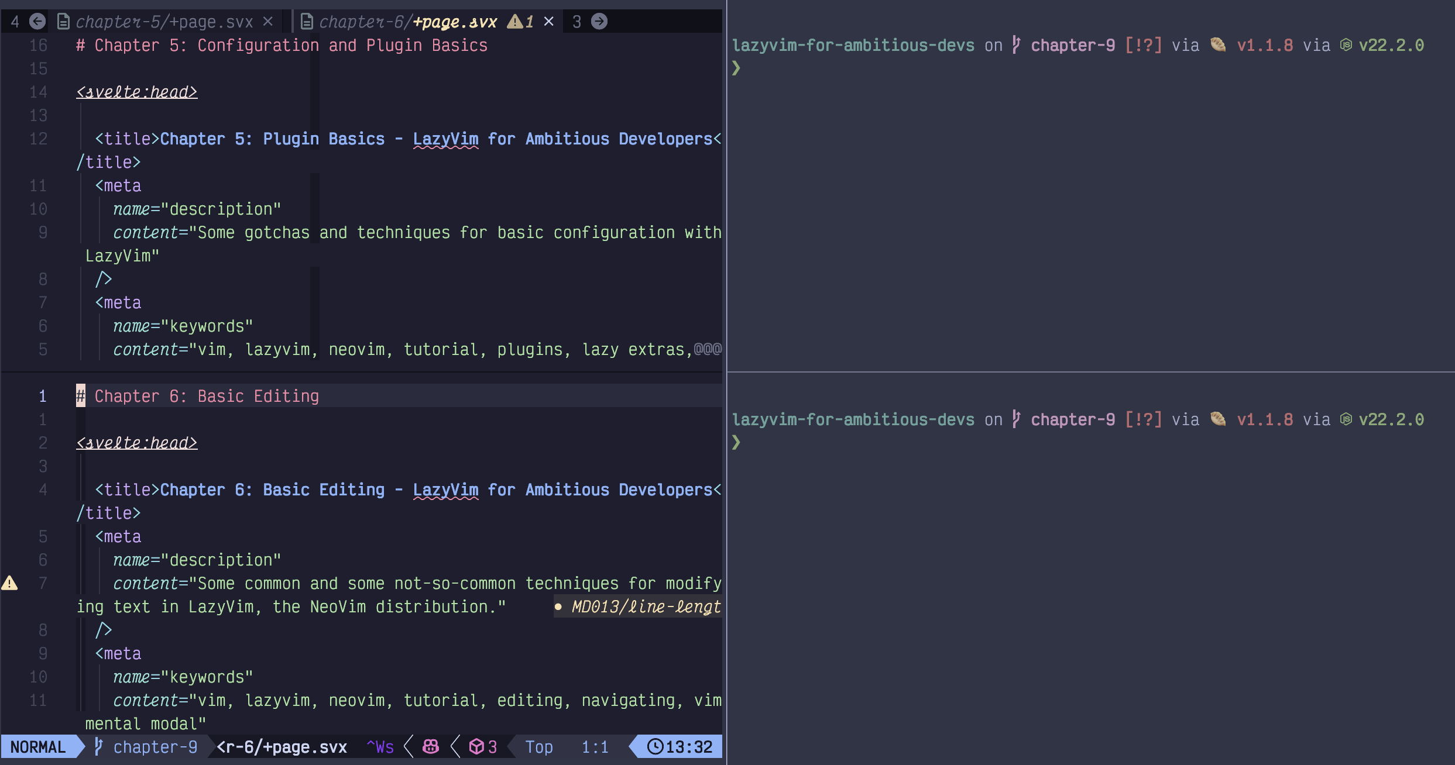Screen dimensions: 1455x765
Task: Click lazyvim-for-ambitious-devs in top terminal
Action: 853,45
